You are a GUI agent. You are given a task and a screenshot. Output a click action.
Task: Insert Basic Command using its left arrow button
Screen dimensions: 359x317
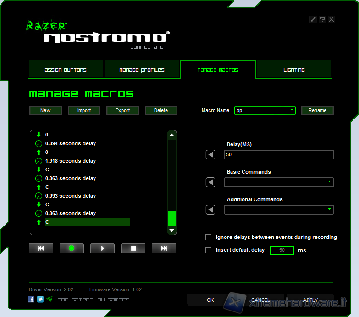click(x=210, y=182)
